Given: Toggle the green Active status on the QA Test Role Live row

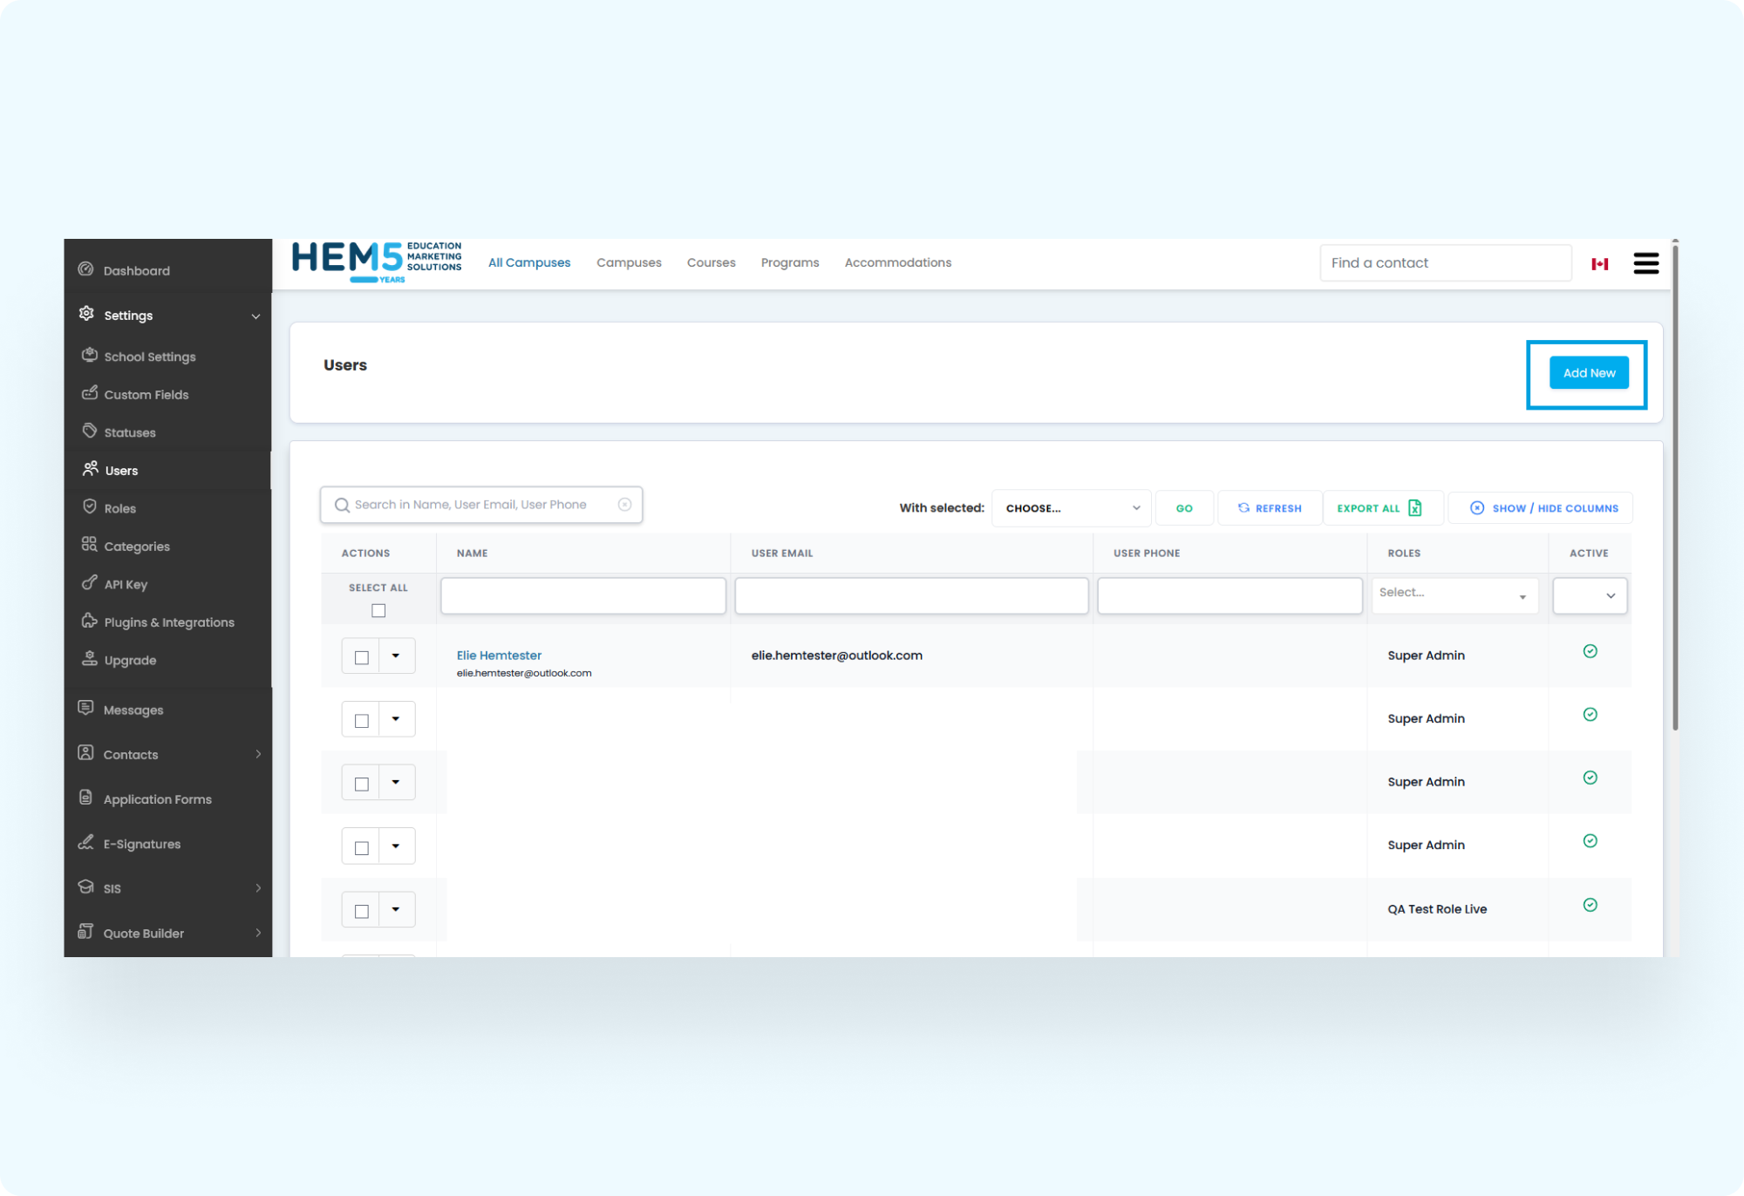Looking at the screenshot, I should pyautogui.click(x=1591, y=905).
